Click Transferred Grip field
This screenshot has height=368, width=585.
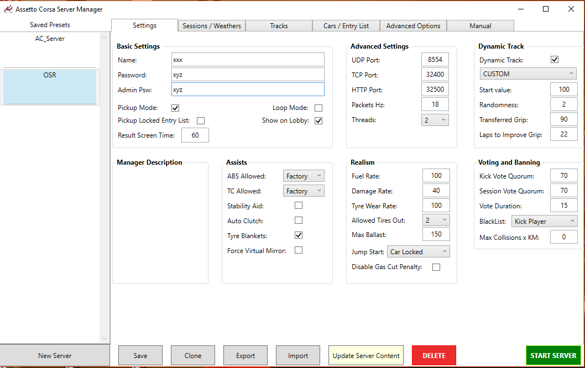pos(564,119)
